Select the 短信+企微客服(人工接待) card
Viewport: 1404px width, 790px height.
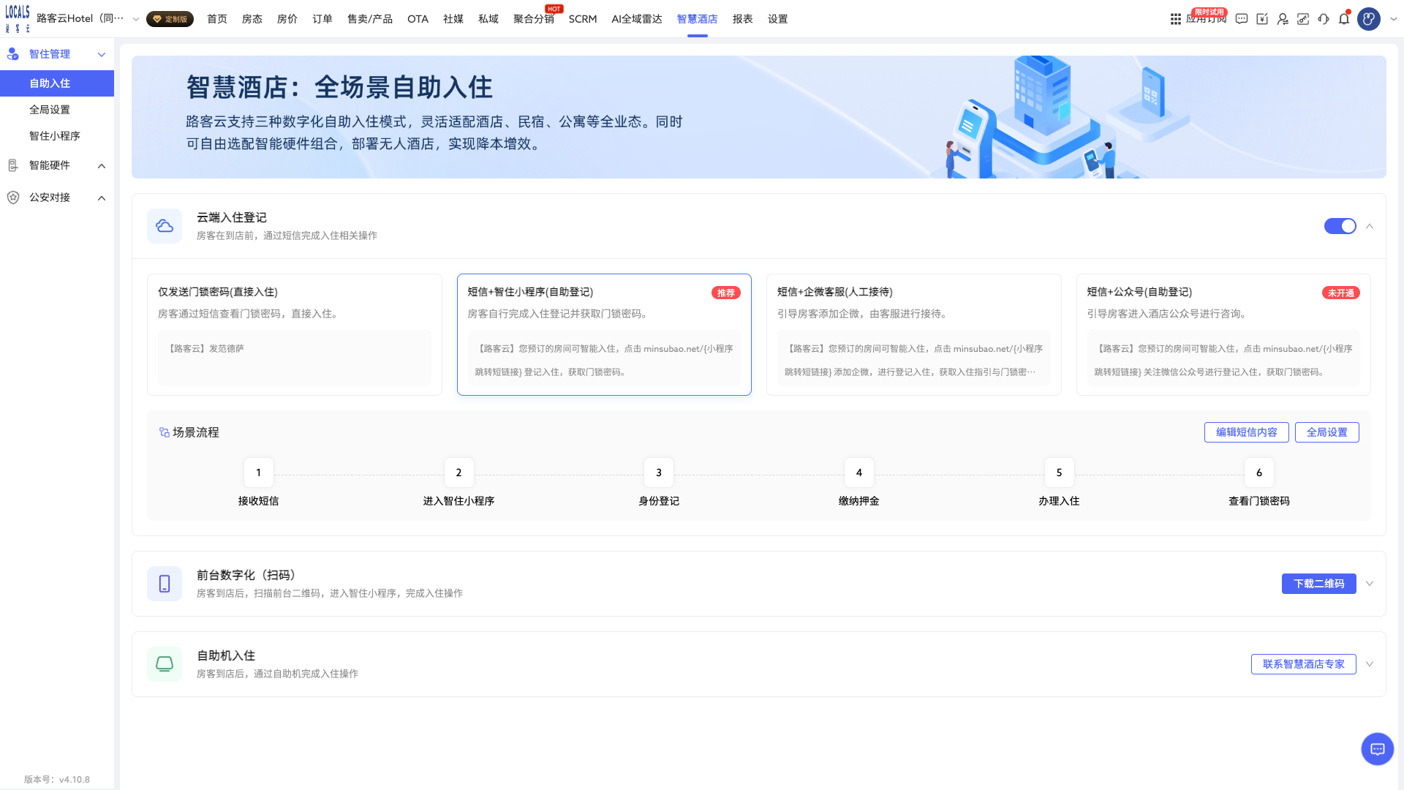point(914,334)
